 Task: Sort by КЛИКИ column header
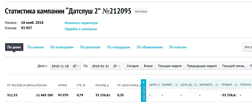(62, 85)
